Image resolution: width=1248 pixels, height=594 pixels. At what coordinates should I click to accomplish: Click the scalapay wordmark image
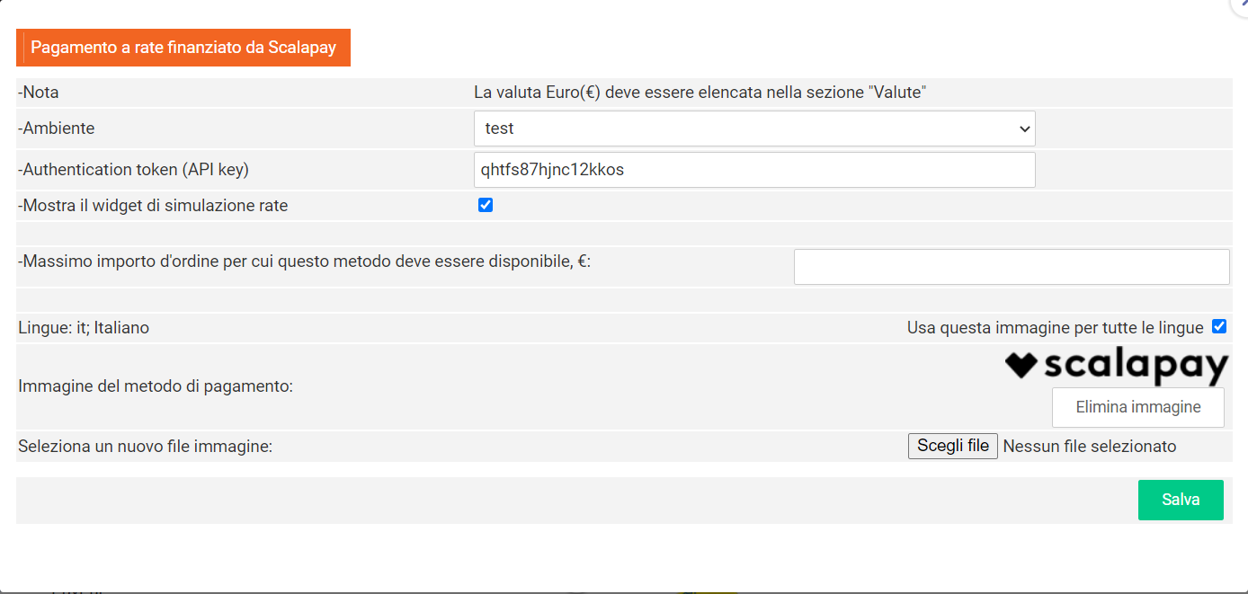click(x=1117, y=367)
